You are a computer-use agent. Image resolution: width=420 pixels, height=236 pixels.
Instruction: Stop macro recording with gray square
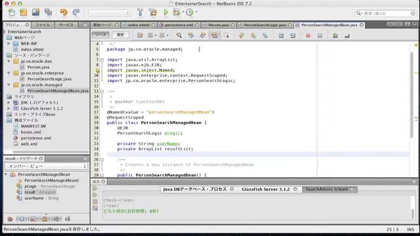pyautogui.click(x=320, y=35)
